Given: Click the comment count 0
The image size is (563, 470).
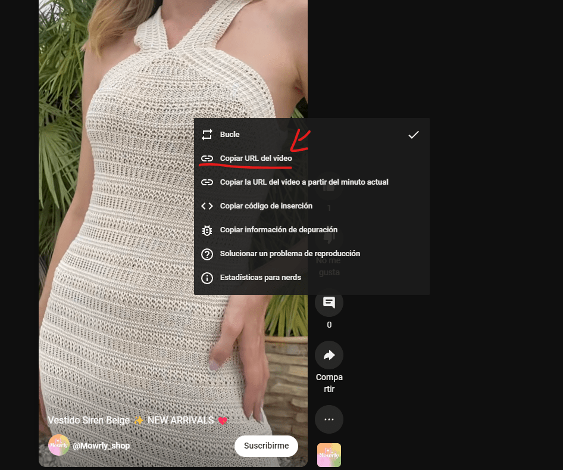Looking at the screenshot, I should (329, 325).
